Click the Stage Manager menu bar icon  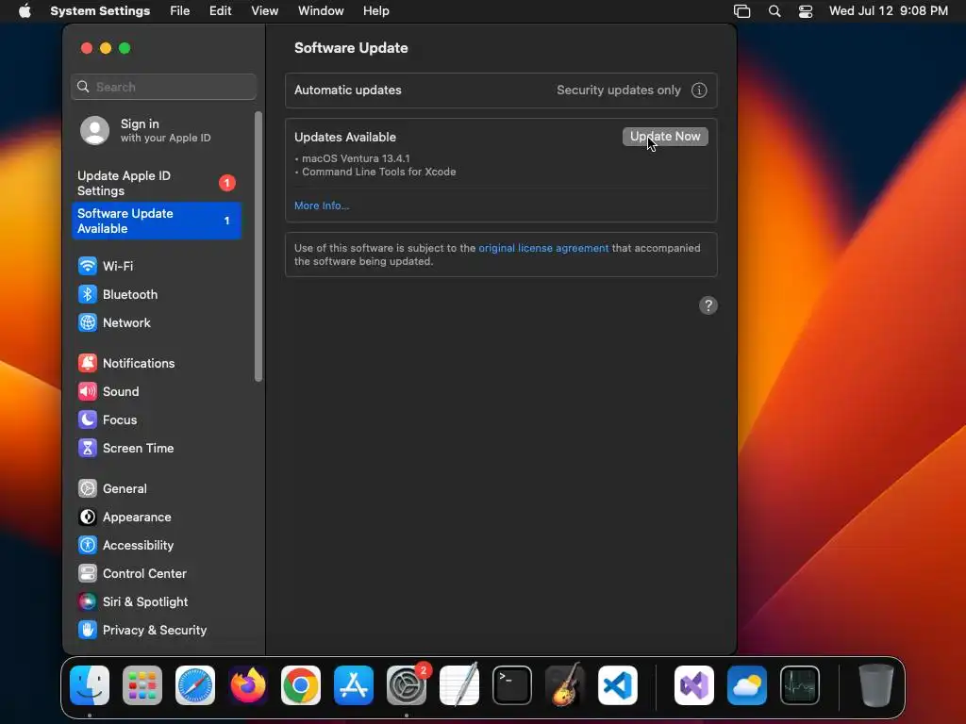(x=741, y=11)
